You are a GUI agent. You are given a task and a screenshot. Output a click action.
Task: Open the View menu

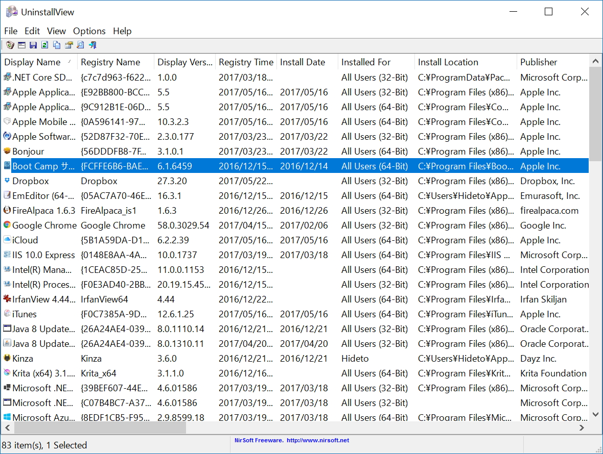(x=56, y=31)
